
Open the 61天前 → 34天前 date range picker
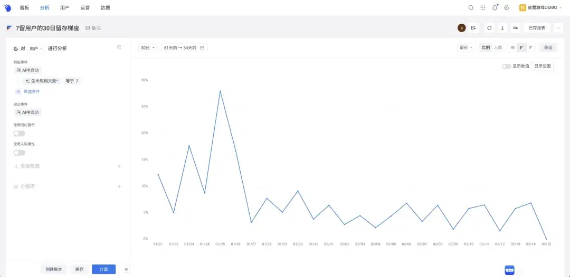(184, 47)
